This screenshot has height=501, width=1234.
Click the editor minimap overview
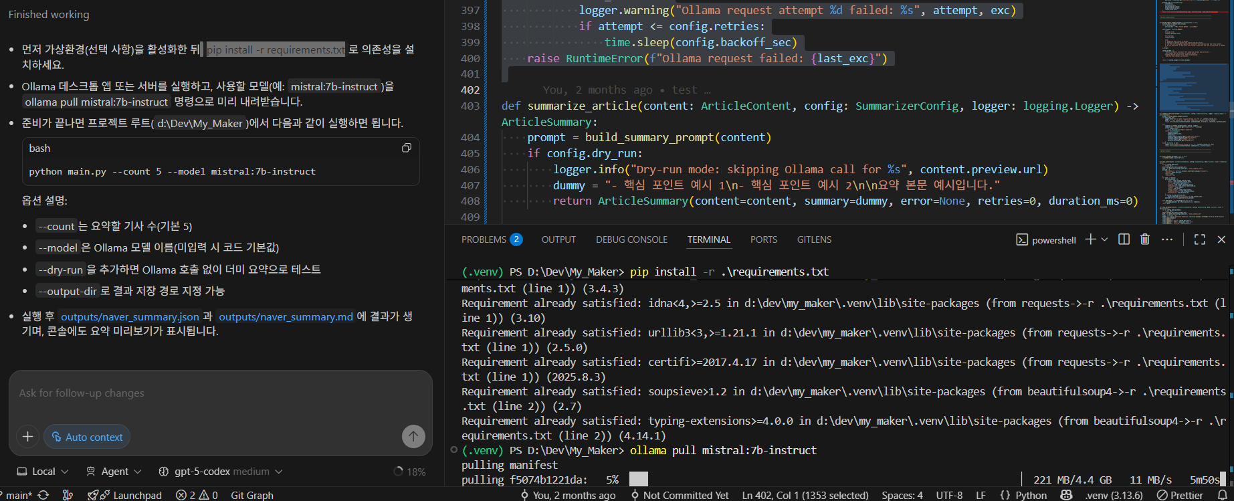1193,112
